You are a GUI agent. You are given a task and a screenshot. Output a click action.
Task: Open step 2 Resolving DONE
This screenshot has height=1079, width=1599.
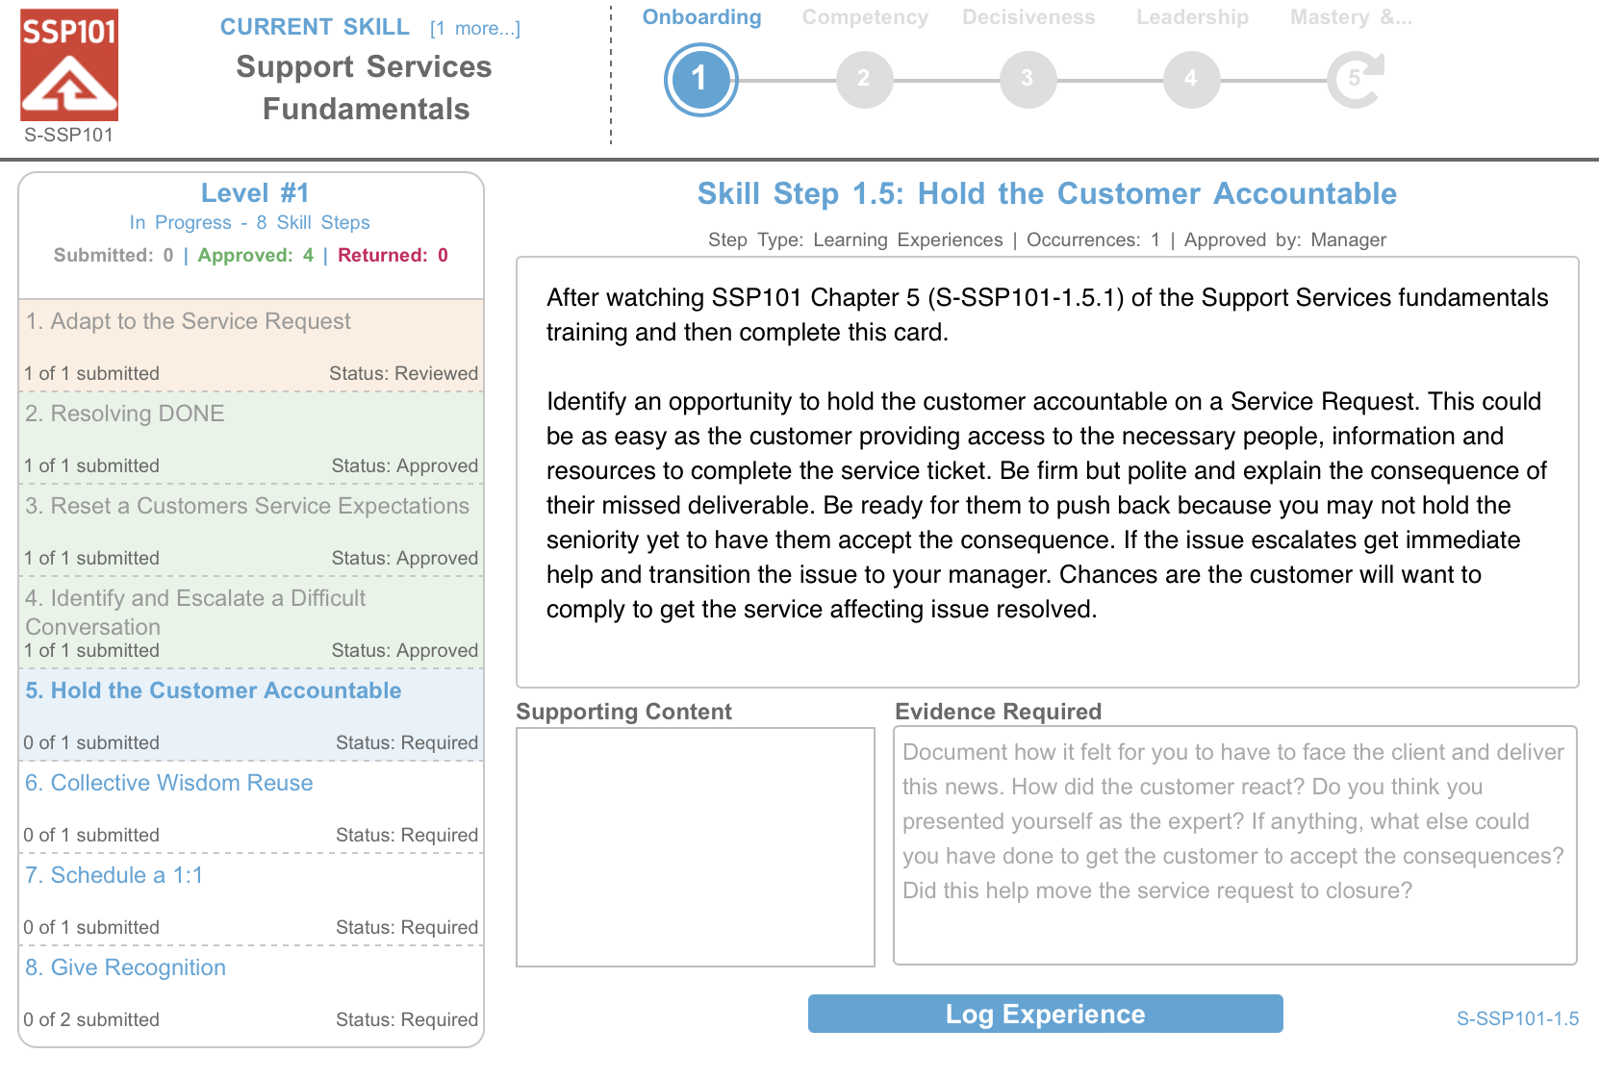click(x=251, y=438)
